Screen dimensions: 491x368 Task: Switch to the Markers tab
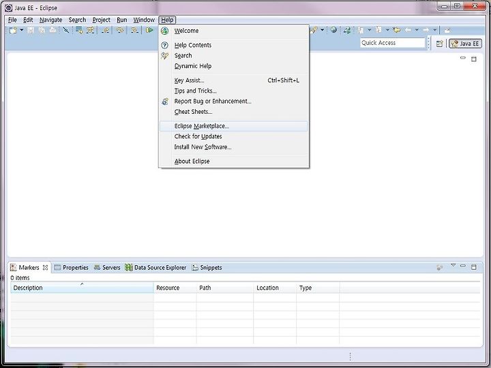point(29,268)
